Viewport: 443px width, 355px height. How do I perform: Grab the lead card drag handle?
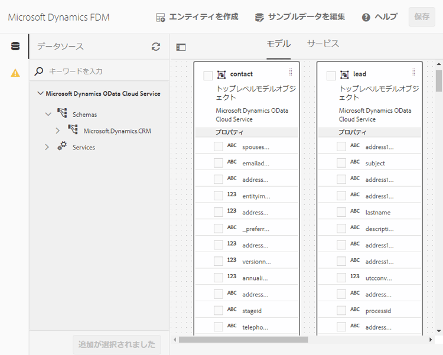[413, 72]
